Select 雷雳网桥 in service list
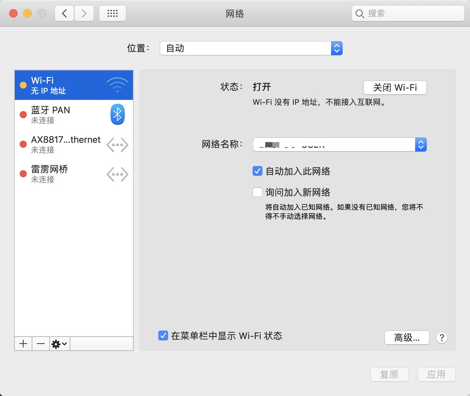The width and height of the screenshot is (470, 396). (63, 174)
